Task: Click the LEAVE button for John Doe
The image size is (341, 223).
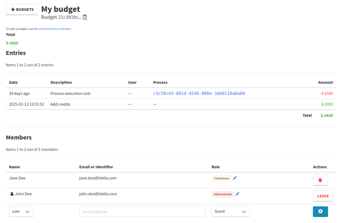Action: click(323, 196)
